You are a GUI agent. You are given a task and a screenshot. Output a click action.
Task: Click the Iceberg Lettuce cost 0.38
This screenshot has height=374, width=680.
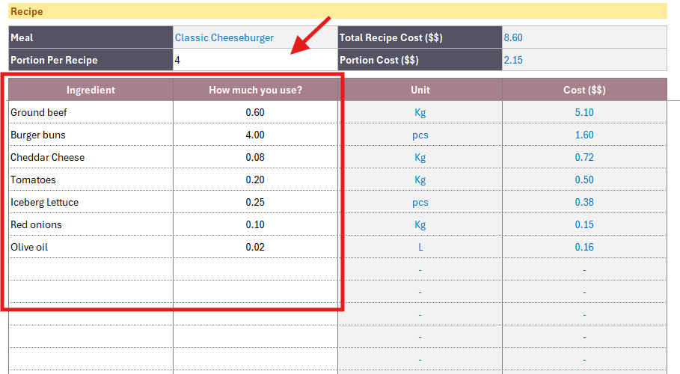(584, 202)
